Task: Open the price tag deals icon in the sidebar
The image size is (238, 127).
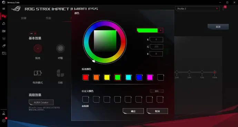Action: pos(4,46)
